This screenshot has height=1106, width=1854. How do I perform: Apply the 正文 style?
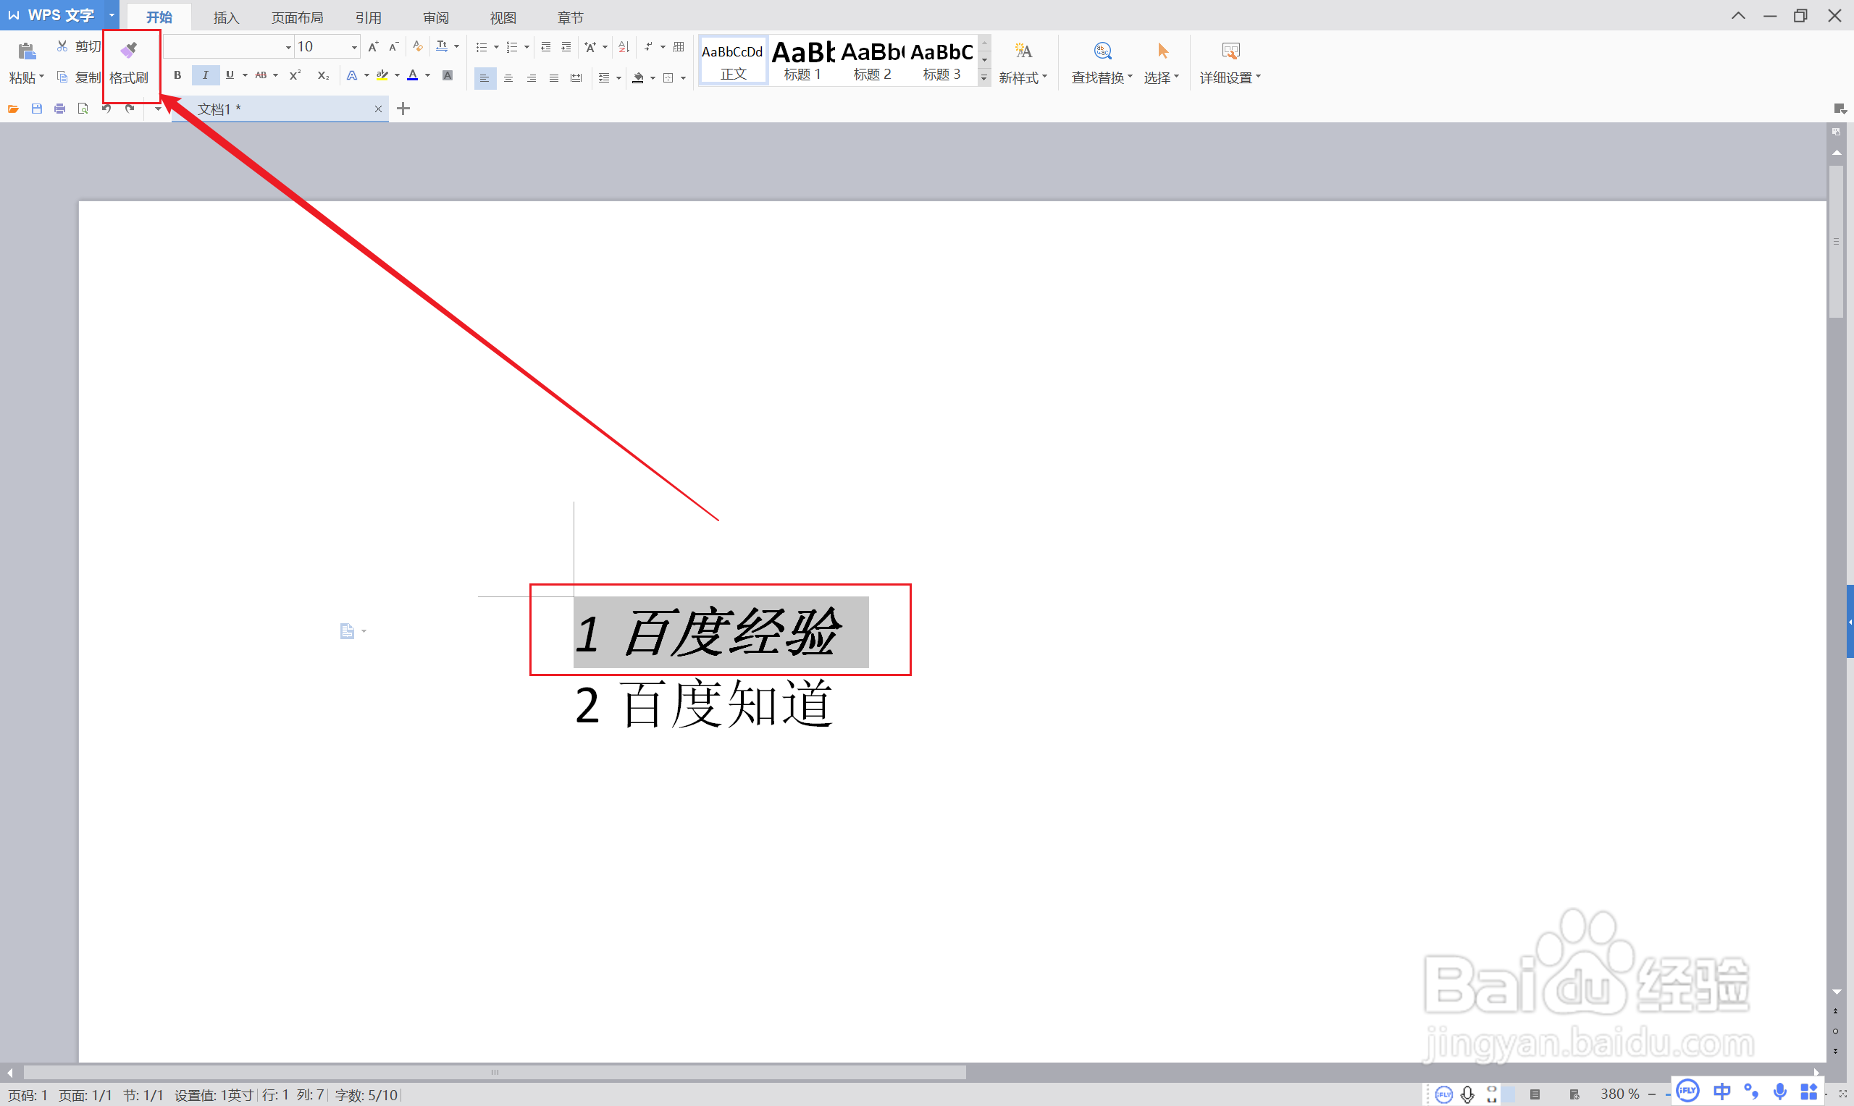[x=733, y=60]
